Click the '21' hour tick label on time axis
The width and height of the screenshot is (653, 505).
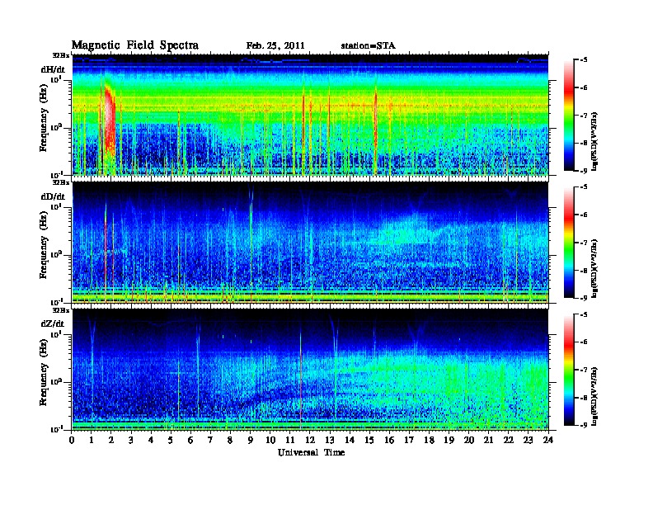[489, 440]
